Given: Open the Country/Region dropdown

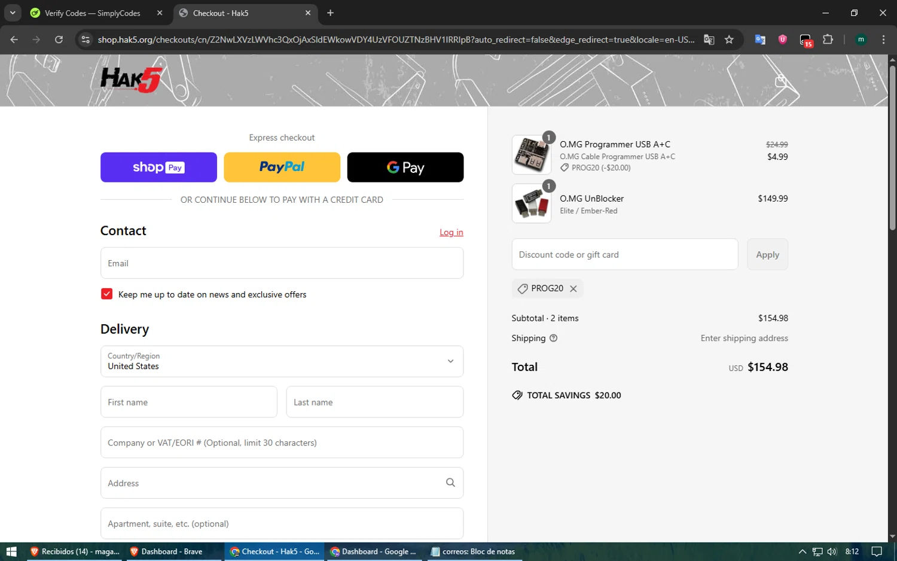Looking at the screenshot, I should pyautogui.click(x=282, y=361).
